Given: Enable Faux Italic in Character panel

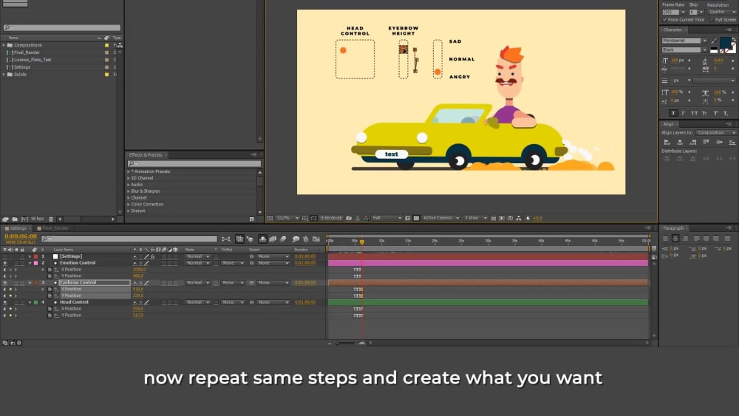Looking at the screenshot, I should pos(684,113).
